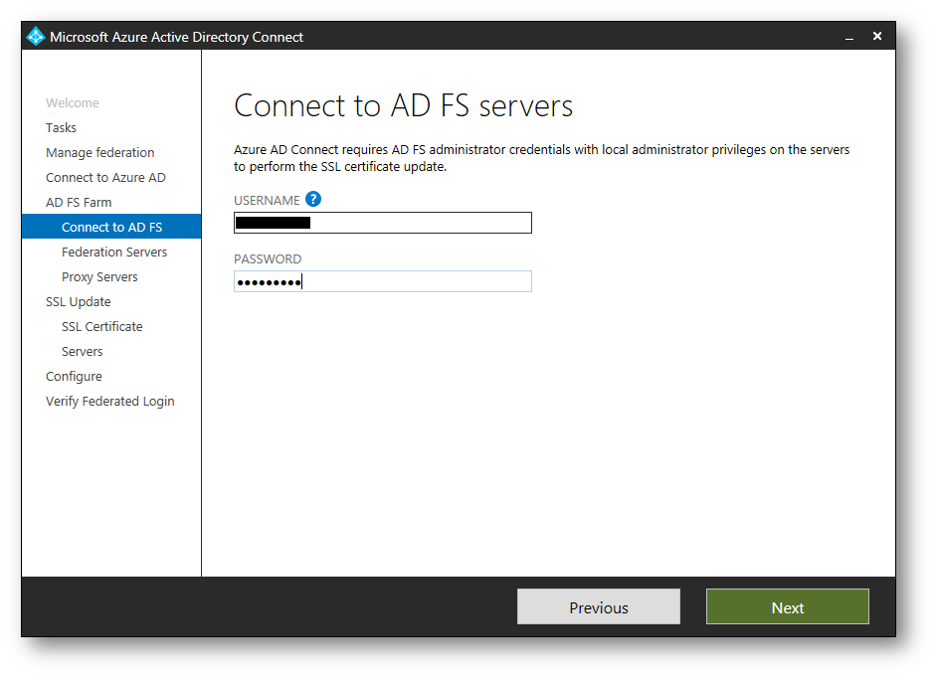Go to the Welcome step

73,102
